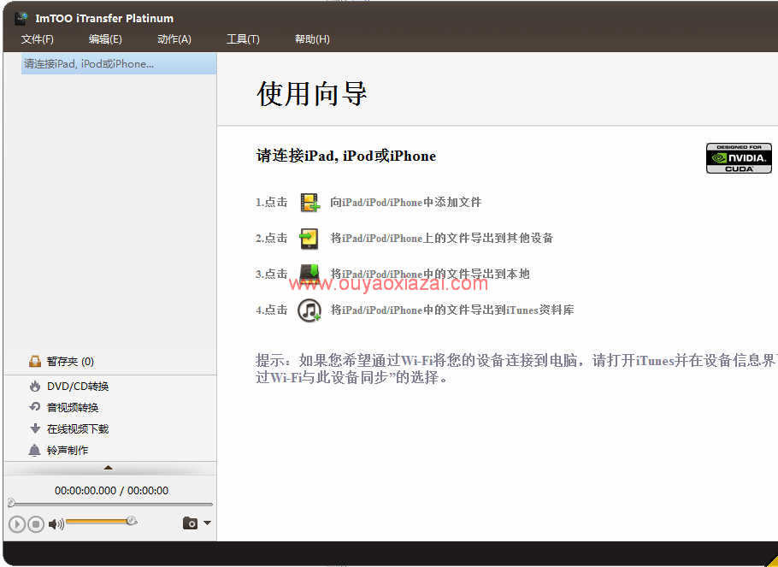Click the convert arrow icon beside 音视频转换
778x567 pixels.
[35, 407]
